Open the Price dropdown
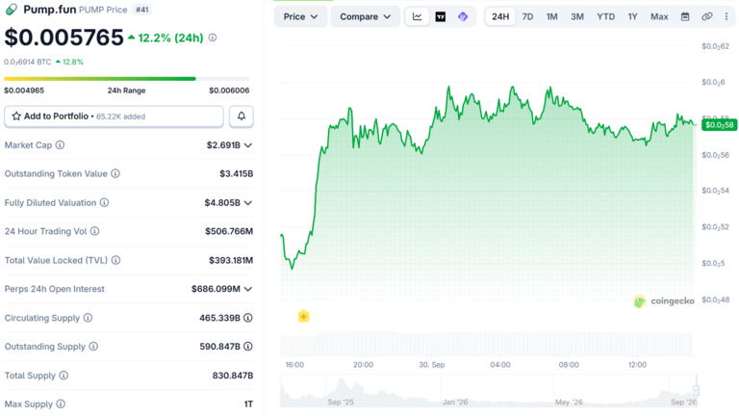 (300, 16)
